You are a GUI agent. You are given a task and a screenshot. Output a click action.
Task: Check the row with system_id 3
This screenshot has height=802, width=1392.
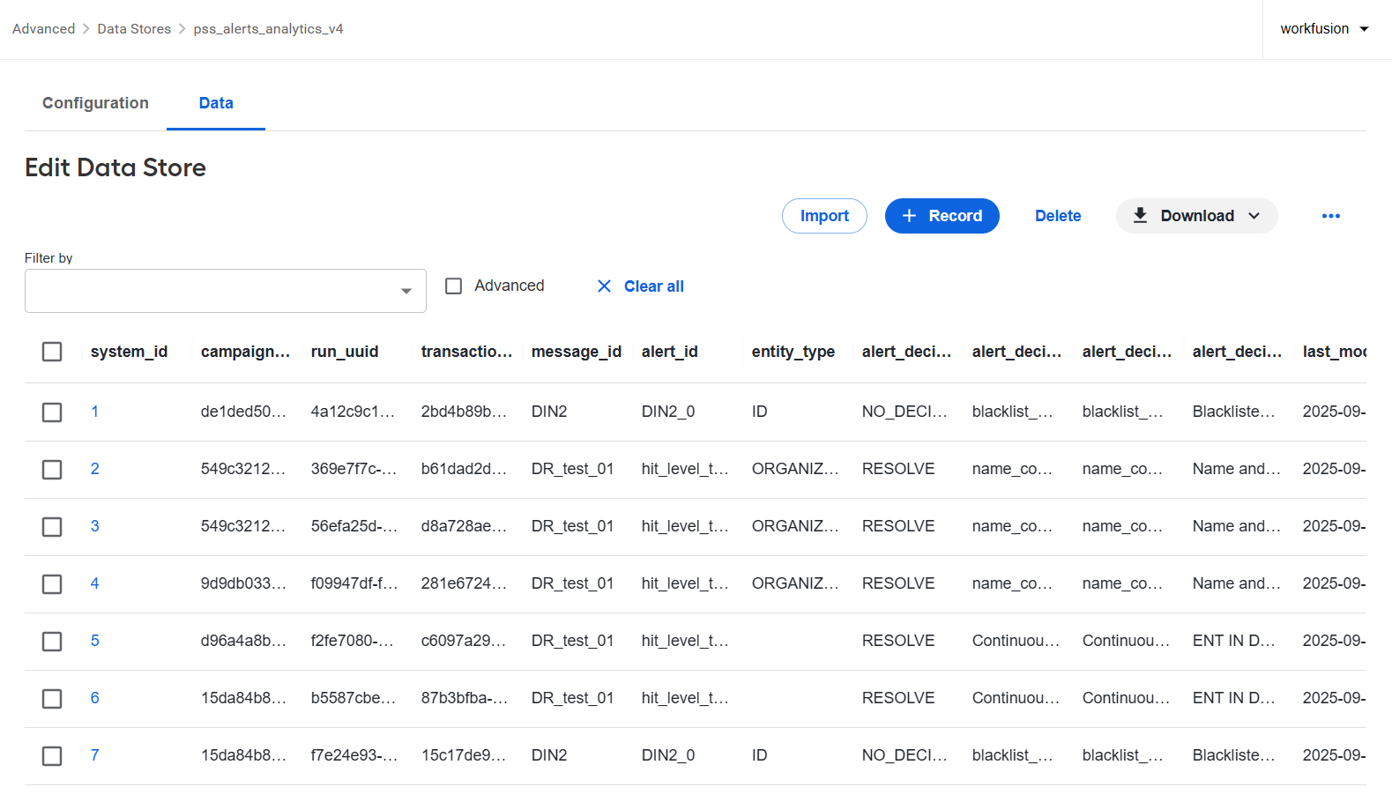tap(52, 527)
